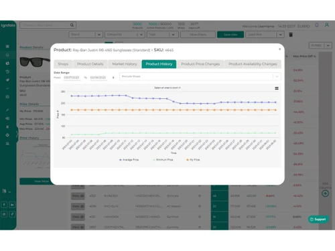
Task: Click the product search input box
Action: 48,25
